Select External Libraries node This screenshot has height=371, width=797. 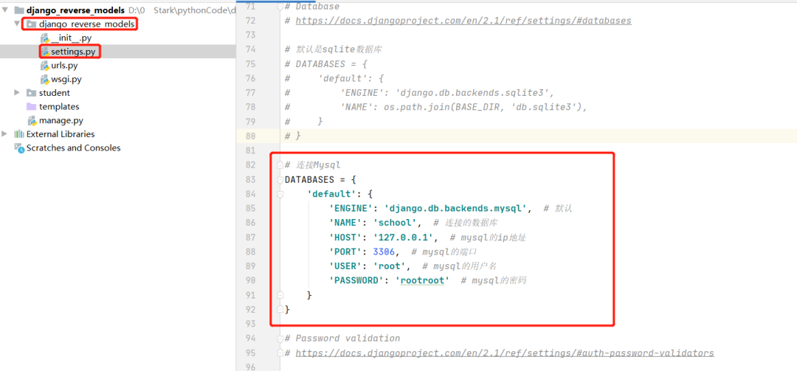pyautogui.click(x=61, y=134)
